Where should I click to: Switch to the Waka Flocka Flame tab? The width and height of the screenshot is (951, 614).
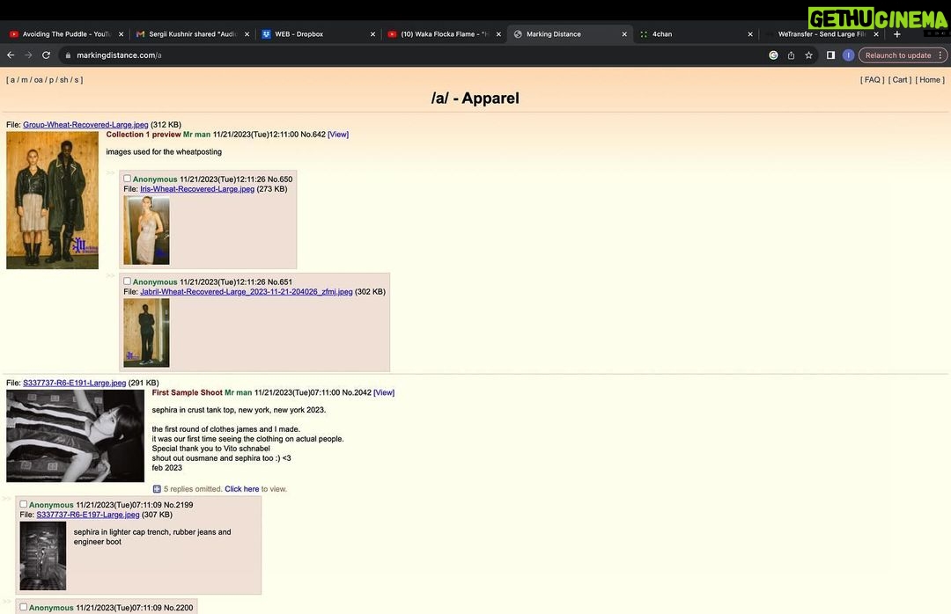pyautogui.click(x=443, y=34)
